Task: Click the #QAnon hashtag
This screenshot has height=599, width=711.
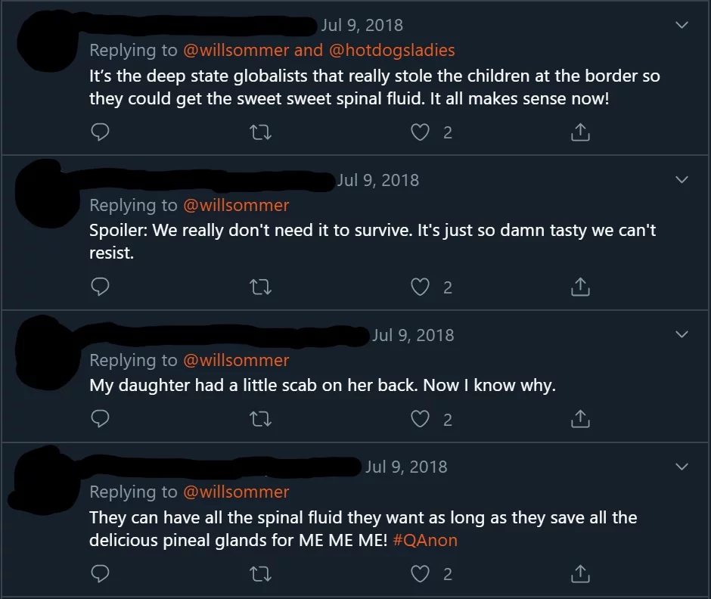Action: (x=425, y=541)
